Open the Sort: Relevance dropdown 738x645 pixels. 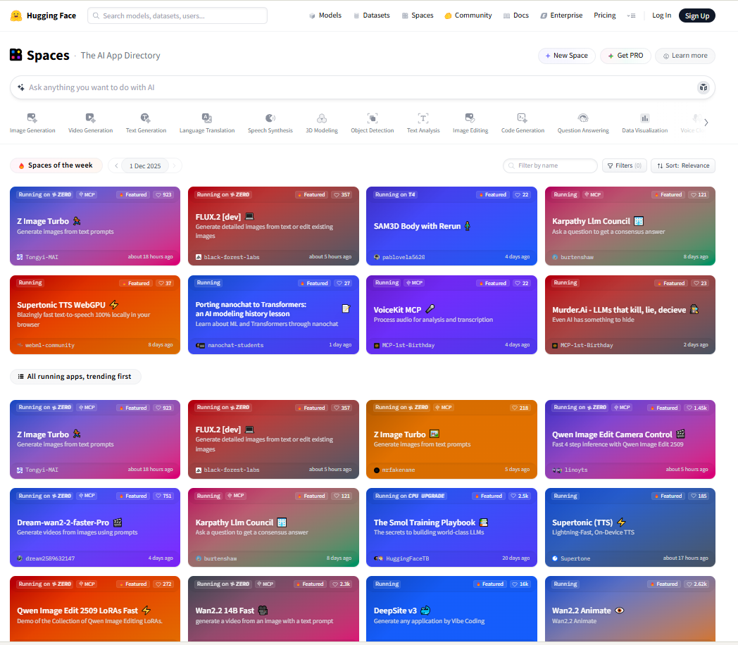(683, 165)
